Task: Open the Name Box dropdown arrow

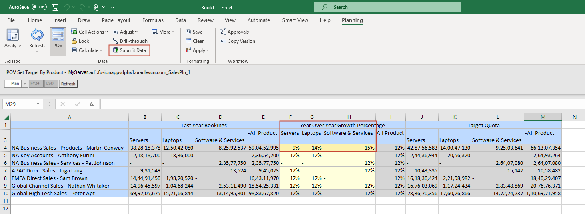Action: point(39,104)
